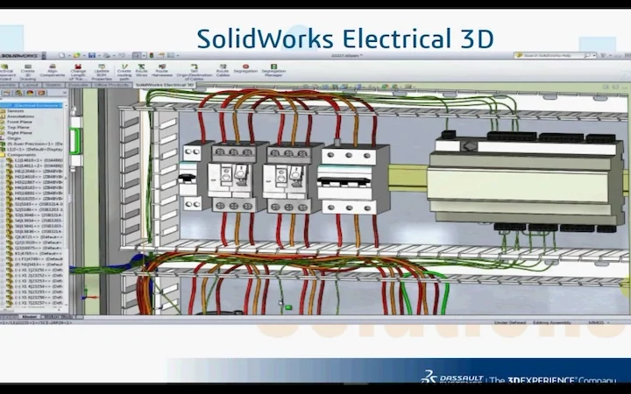Open the dropdown arrow beside the Print icon
The width and height of the screenshot is (631, 394).
(x=113, y=55)
